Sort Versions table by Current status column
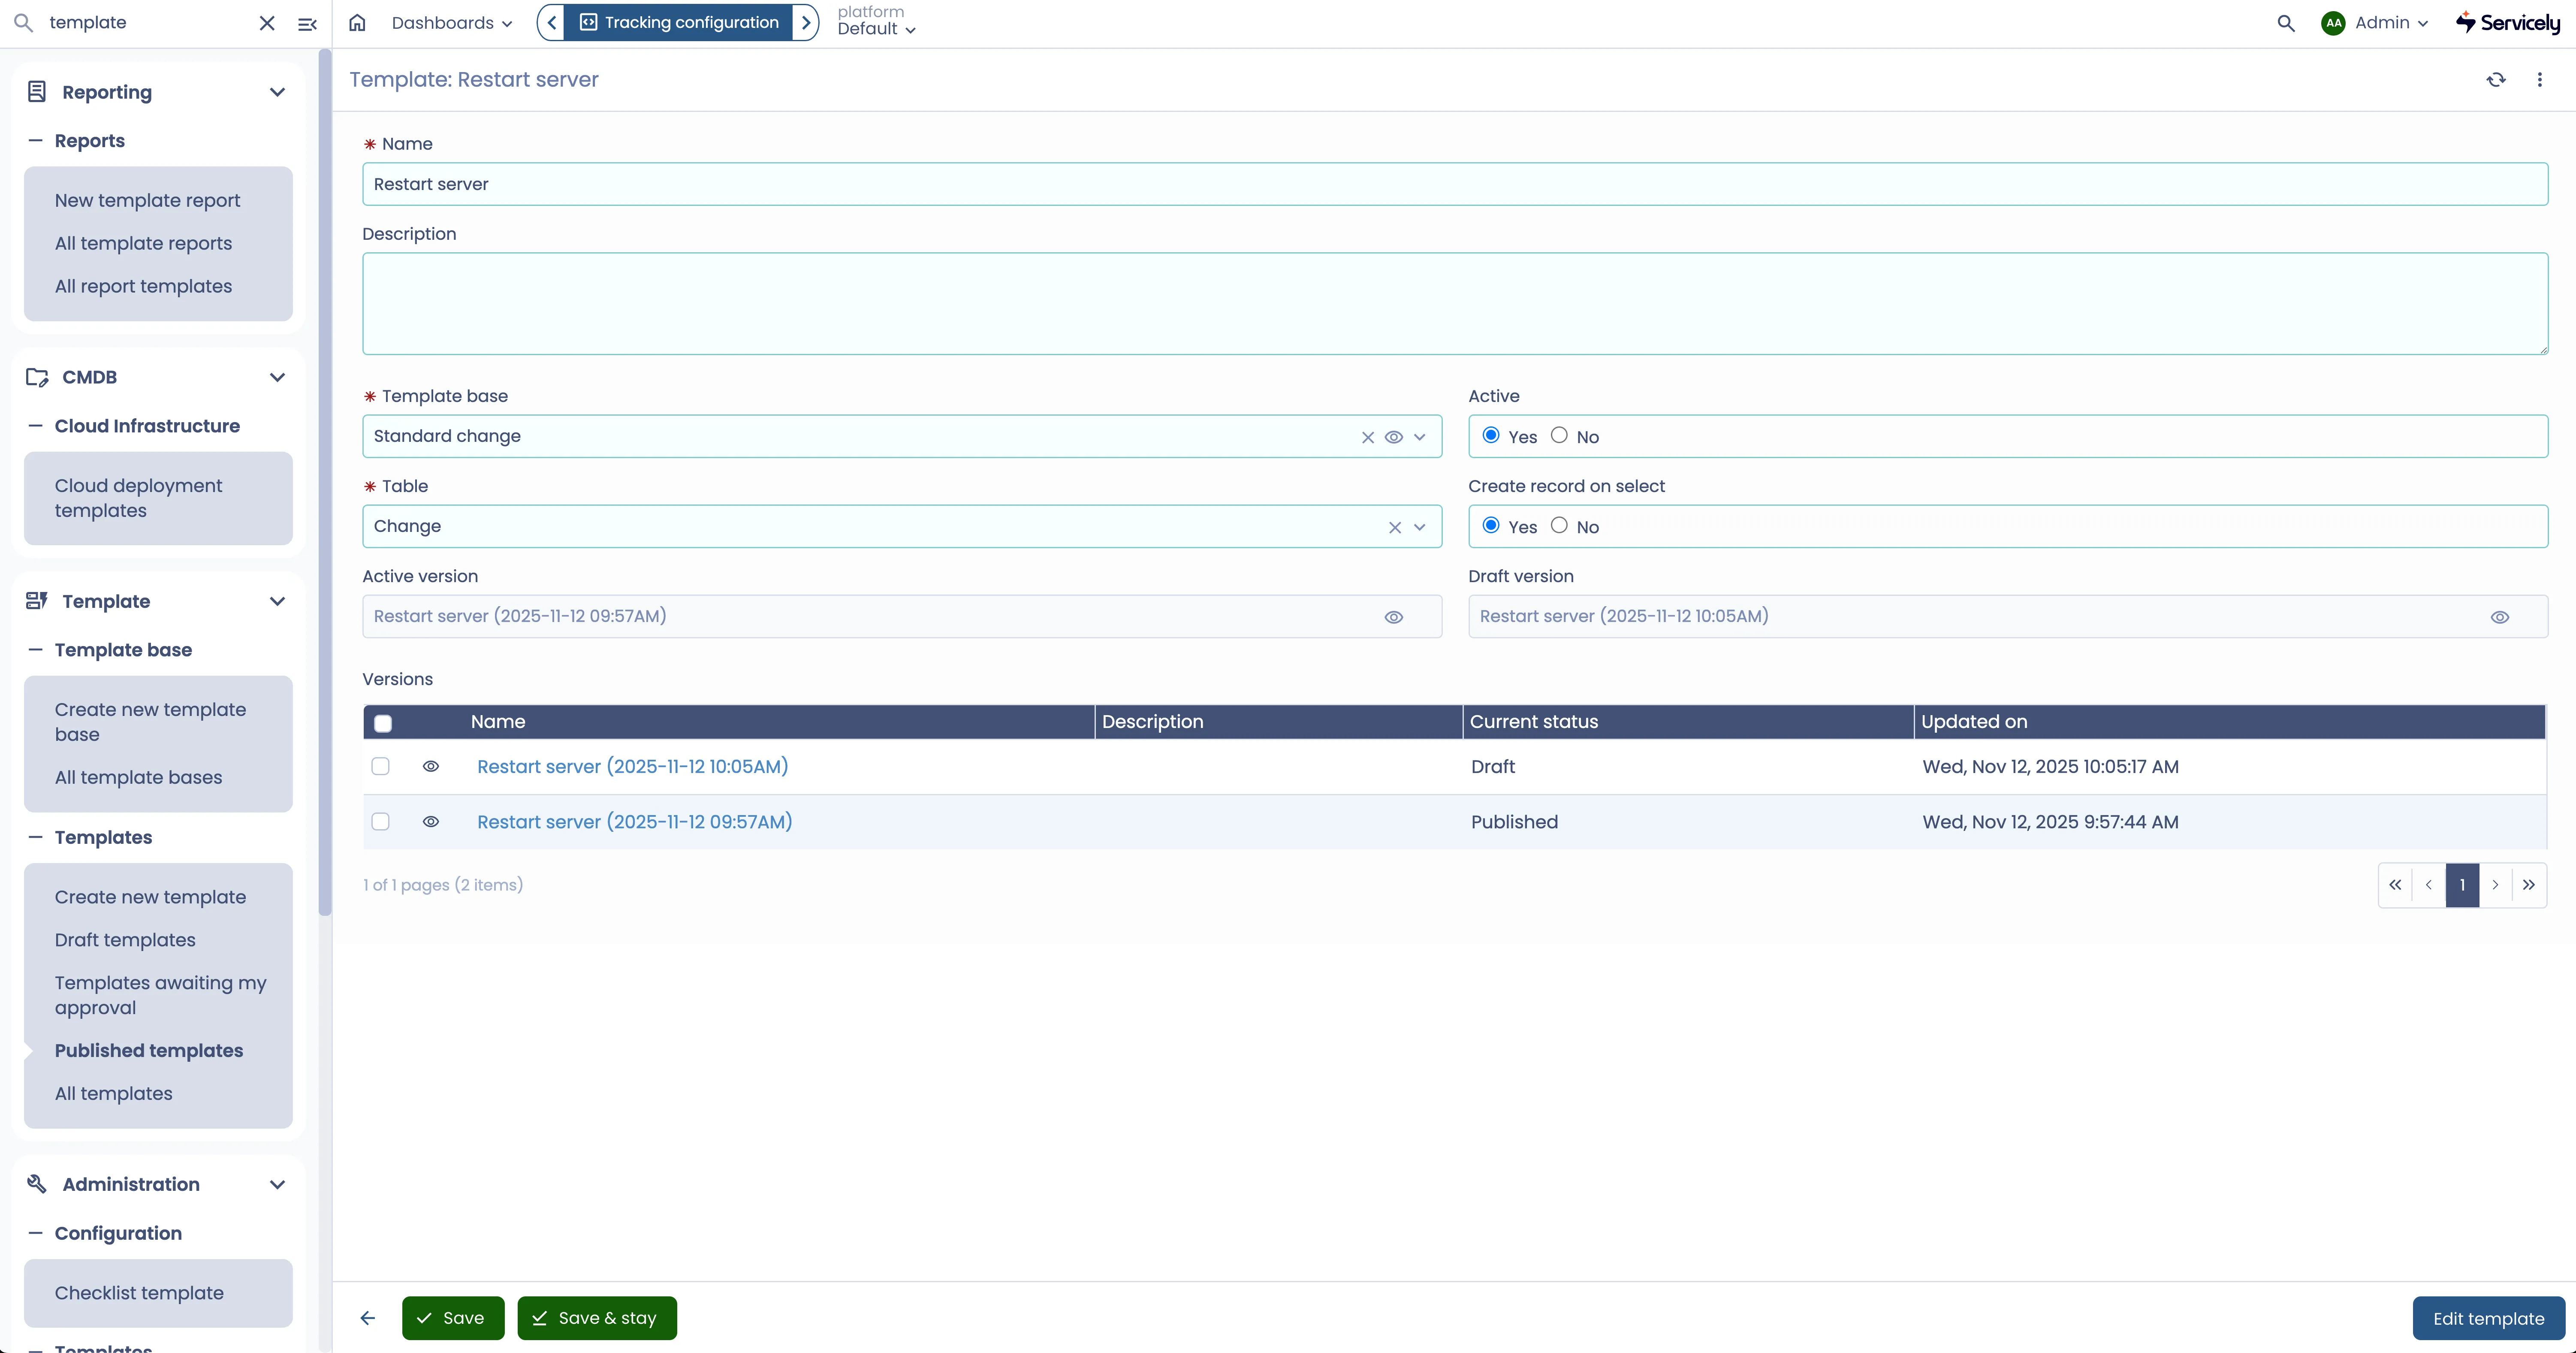 [x=1534, y=722]
